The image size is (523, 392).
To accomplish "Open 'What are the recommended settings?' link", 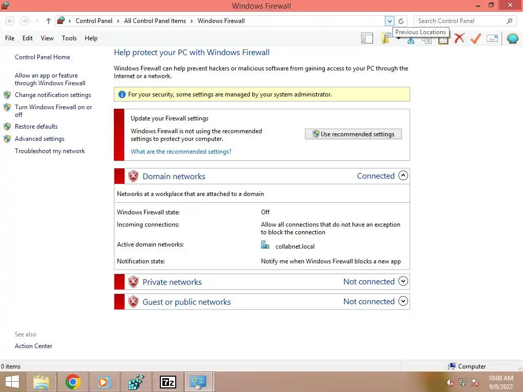I will point(181,151).
